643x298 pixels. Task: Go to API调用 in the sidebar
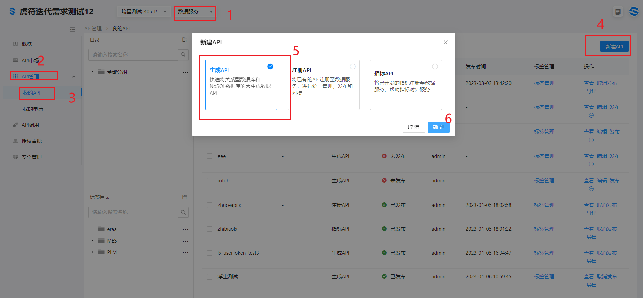[30, 125]
